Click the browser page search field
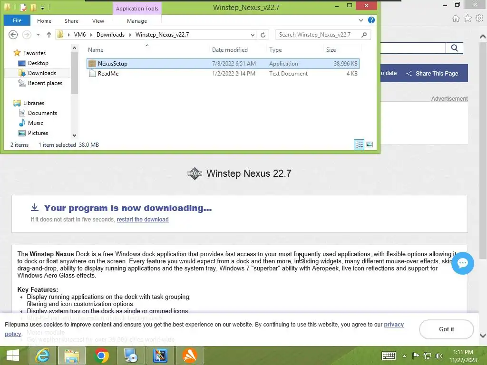 (x=413, y=48)
